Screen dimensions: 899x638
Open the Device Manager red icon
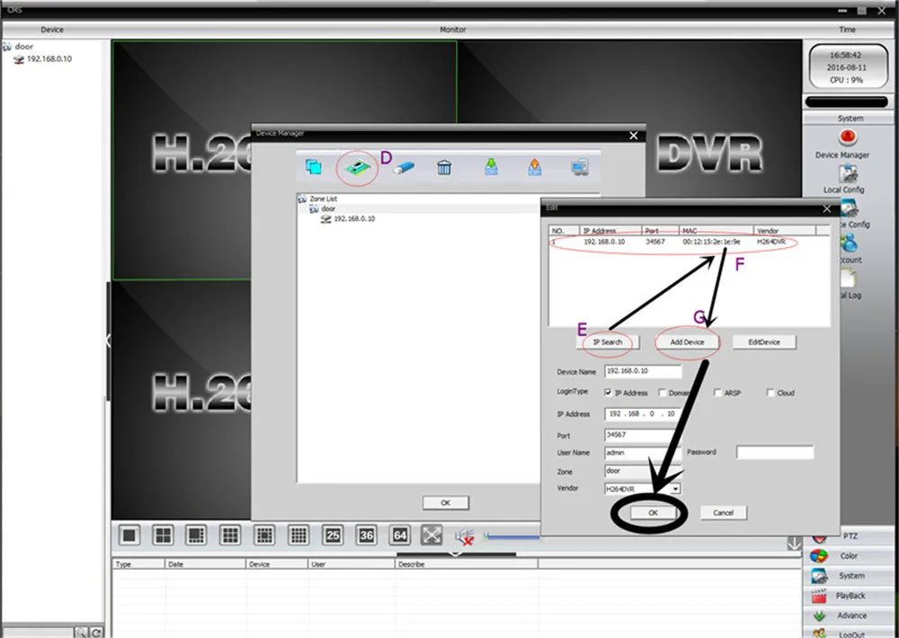pyautogui.click(x=848, y=138)
